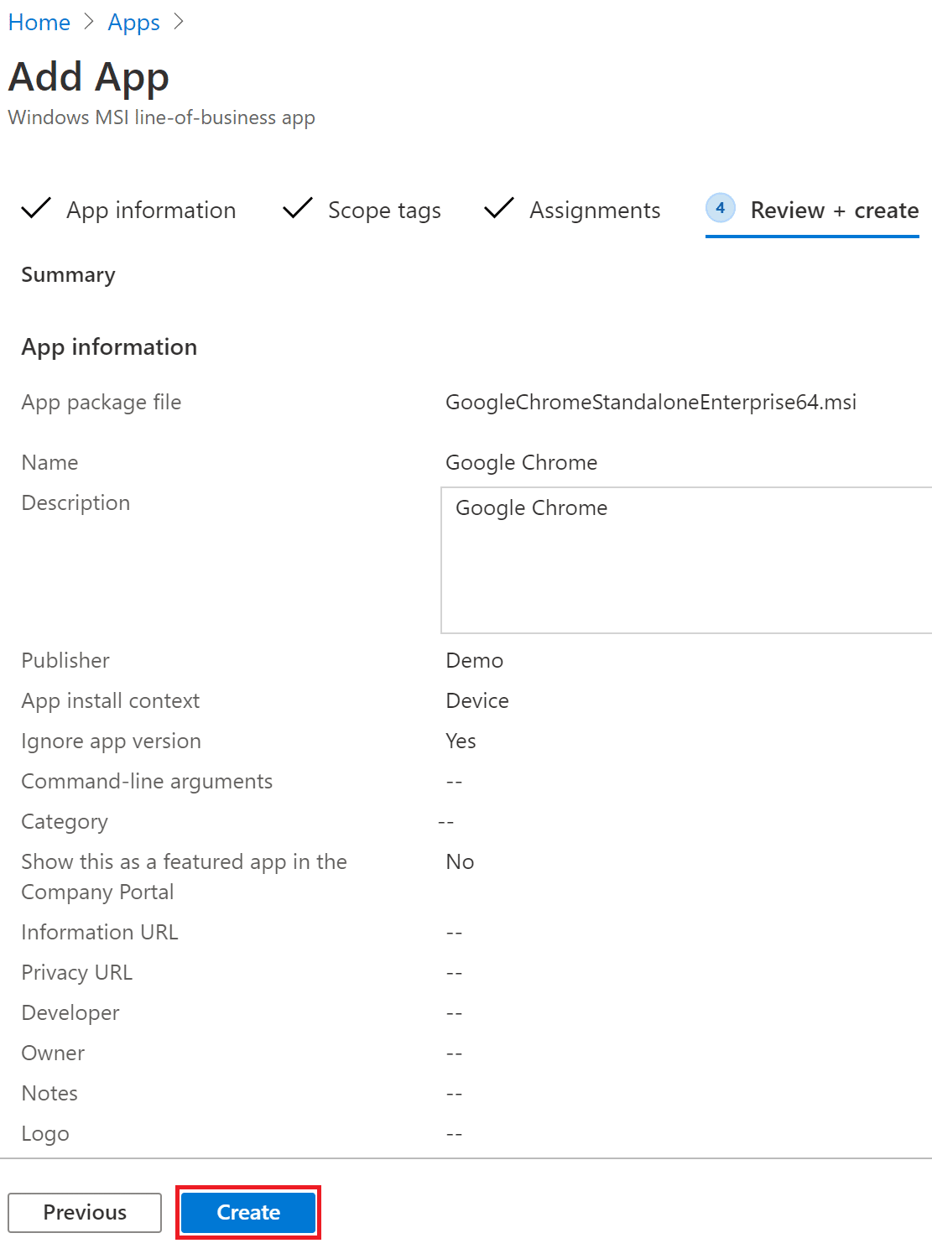This screenshot has width=932, height=1259.
Task: Select the GoogleChromeStandaloneEnterprise64.msi file name text
Action: coord(651,403)
